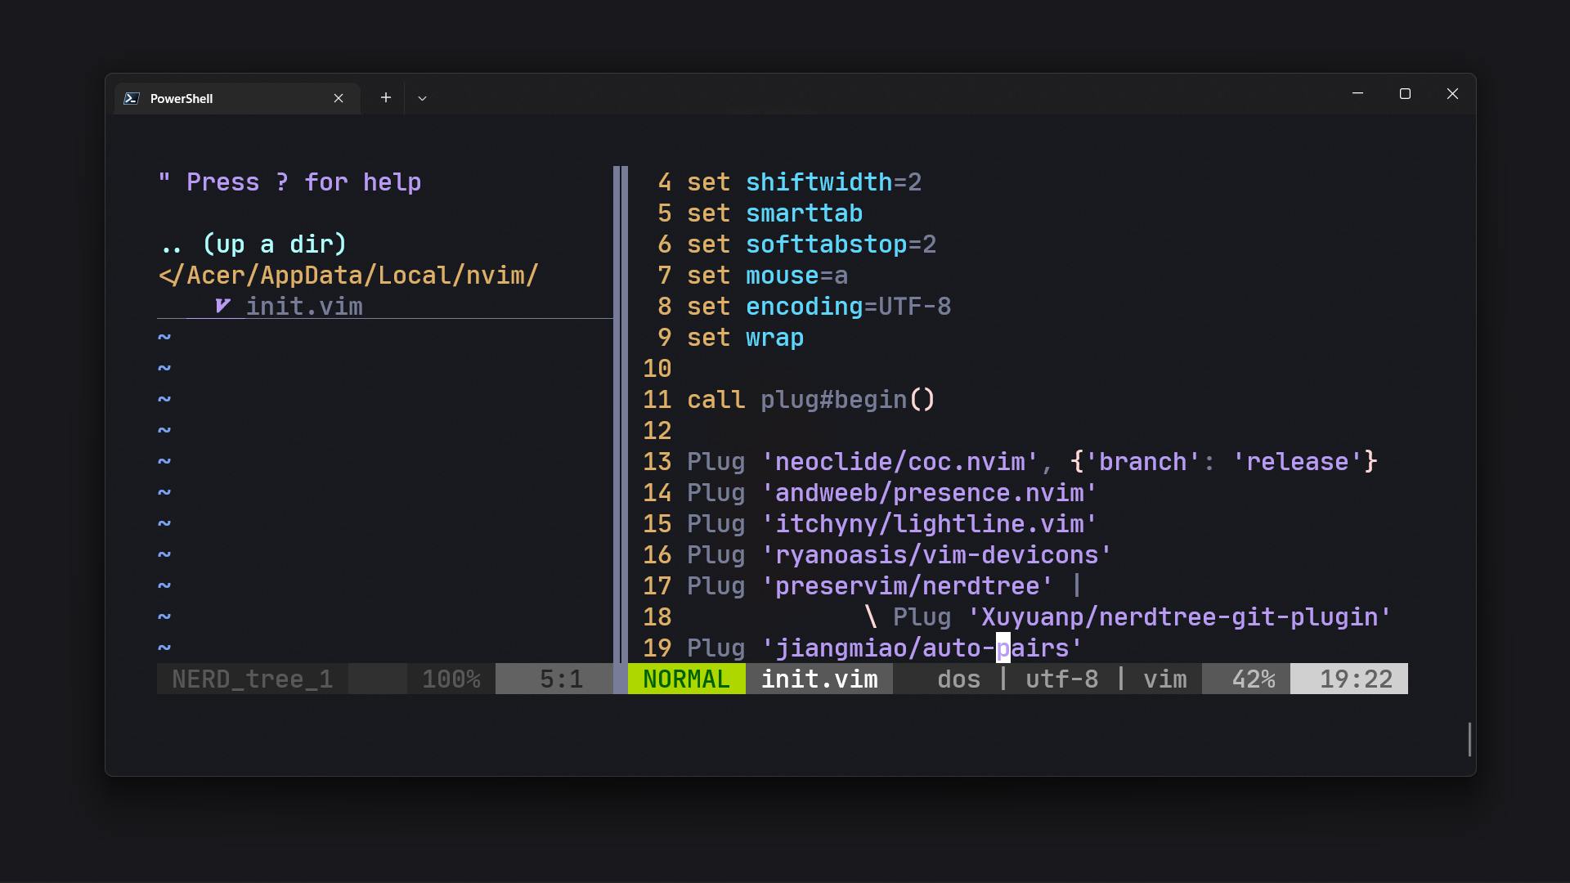
Task: Click the 'vim' filetype indicator in statusline
Action: (1165, 679)
